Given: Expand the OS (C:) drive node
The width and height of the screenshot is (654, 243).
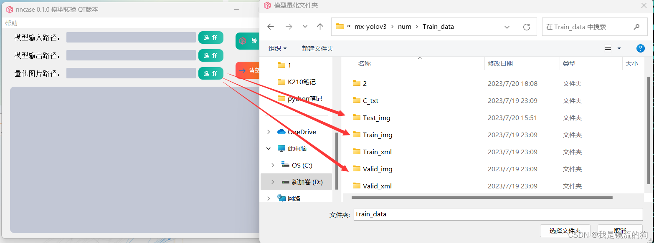Looking at the screenshot, I should (273, 165).
